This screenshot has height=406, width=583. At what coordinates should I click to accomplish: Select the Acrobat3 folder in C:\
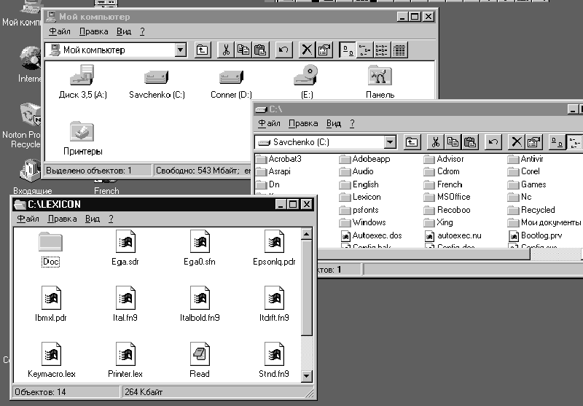click(x=279, y=159)
